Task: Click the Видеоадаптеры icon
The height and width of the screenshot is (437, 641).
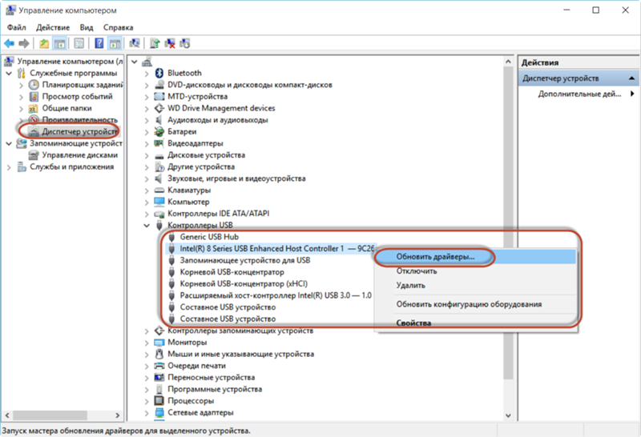Action: point(159,143)
